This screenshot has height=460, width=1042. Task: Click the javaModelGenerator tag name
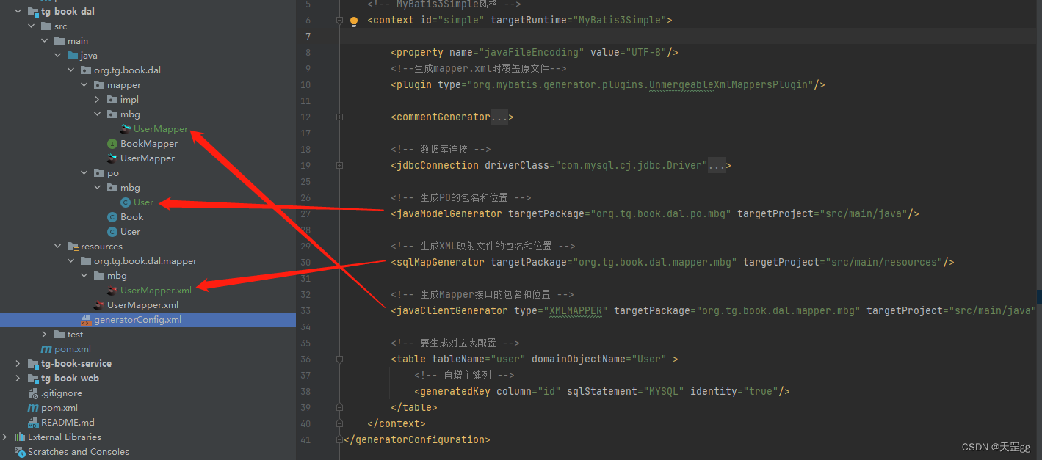[x=449, y=214]
